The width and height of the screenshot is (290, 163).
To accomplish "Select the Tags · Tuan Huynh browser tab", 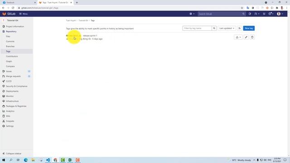I will tap(55, 3).
